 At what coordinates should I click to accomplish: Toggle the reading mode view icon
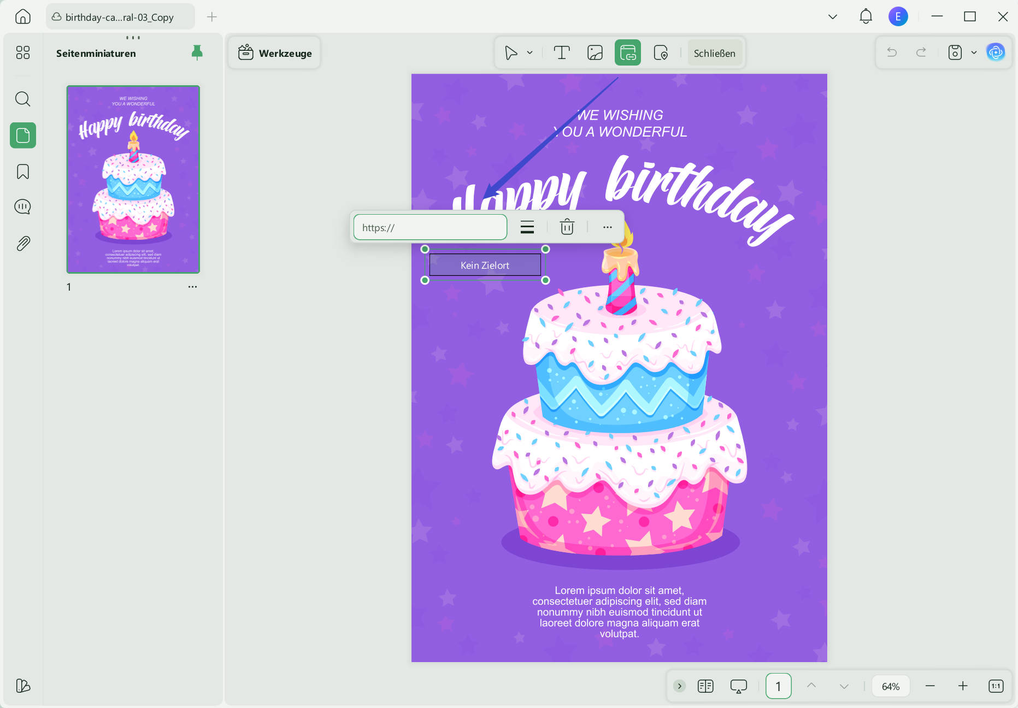tap(705, 686)
